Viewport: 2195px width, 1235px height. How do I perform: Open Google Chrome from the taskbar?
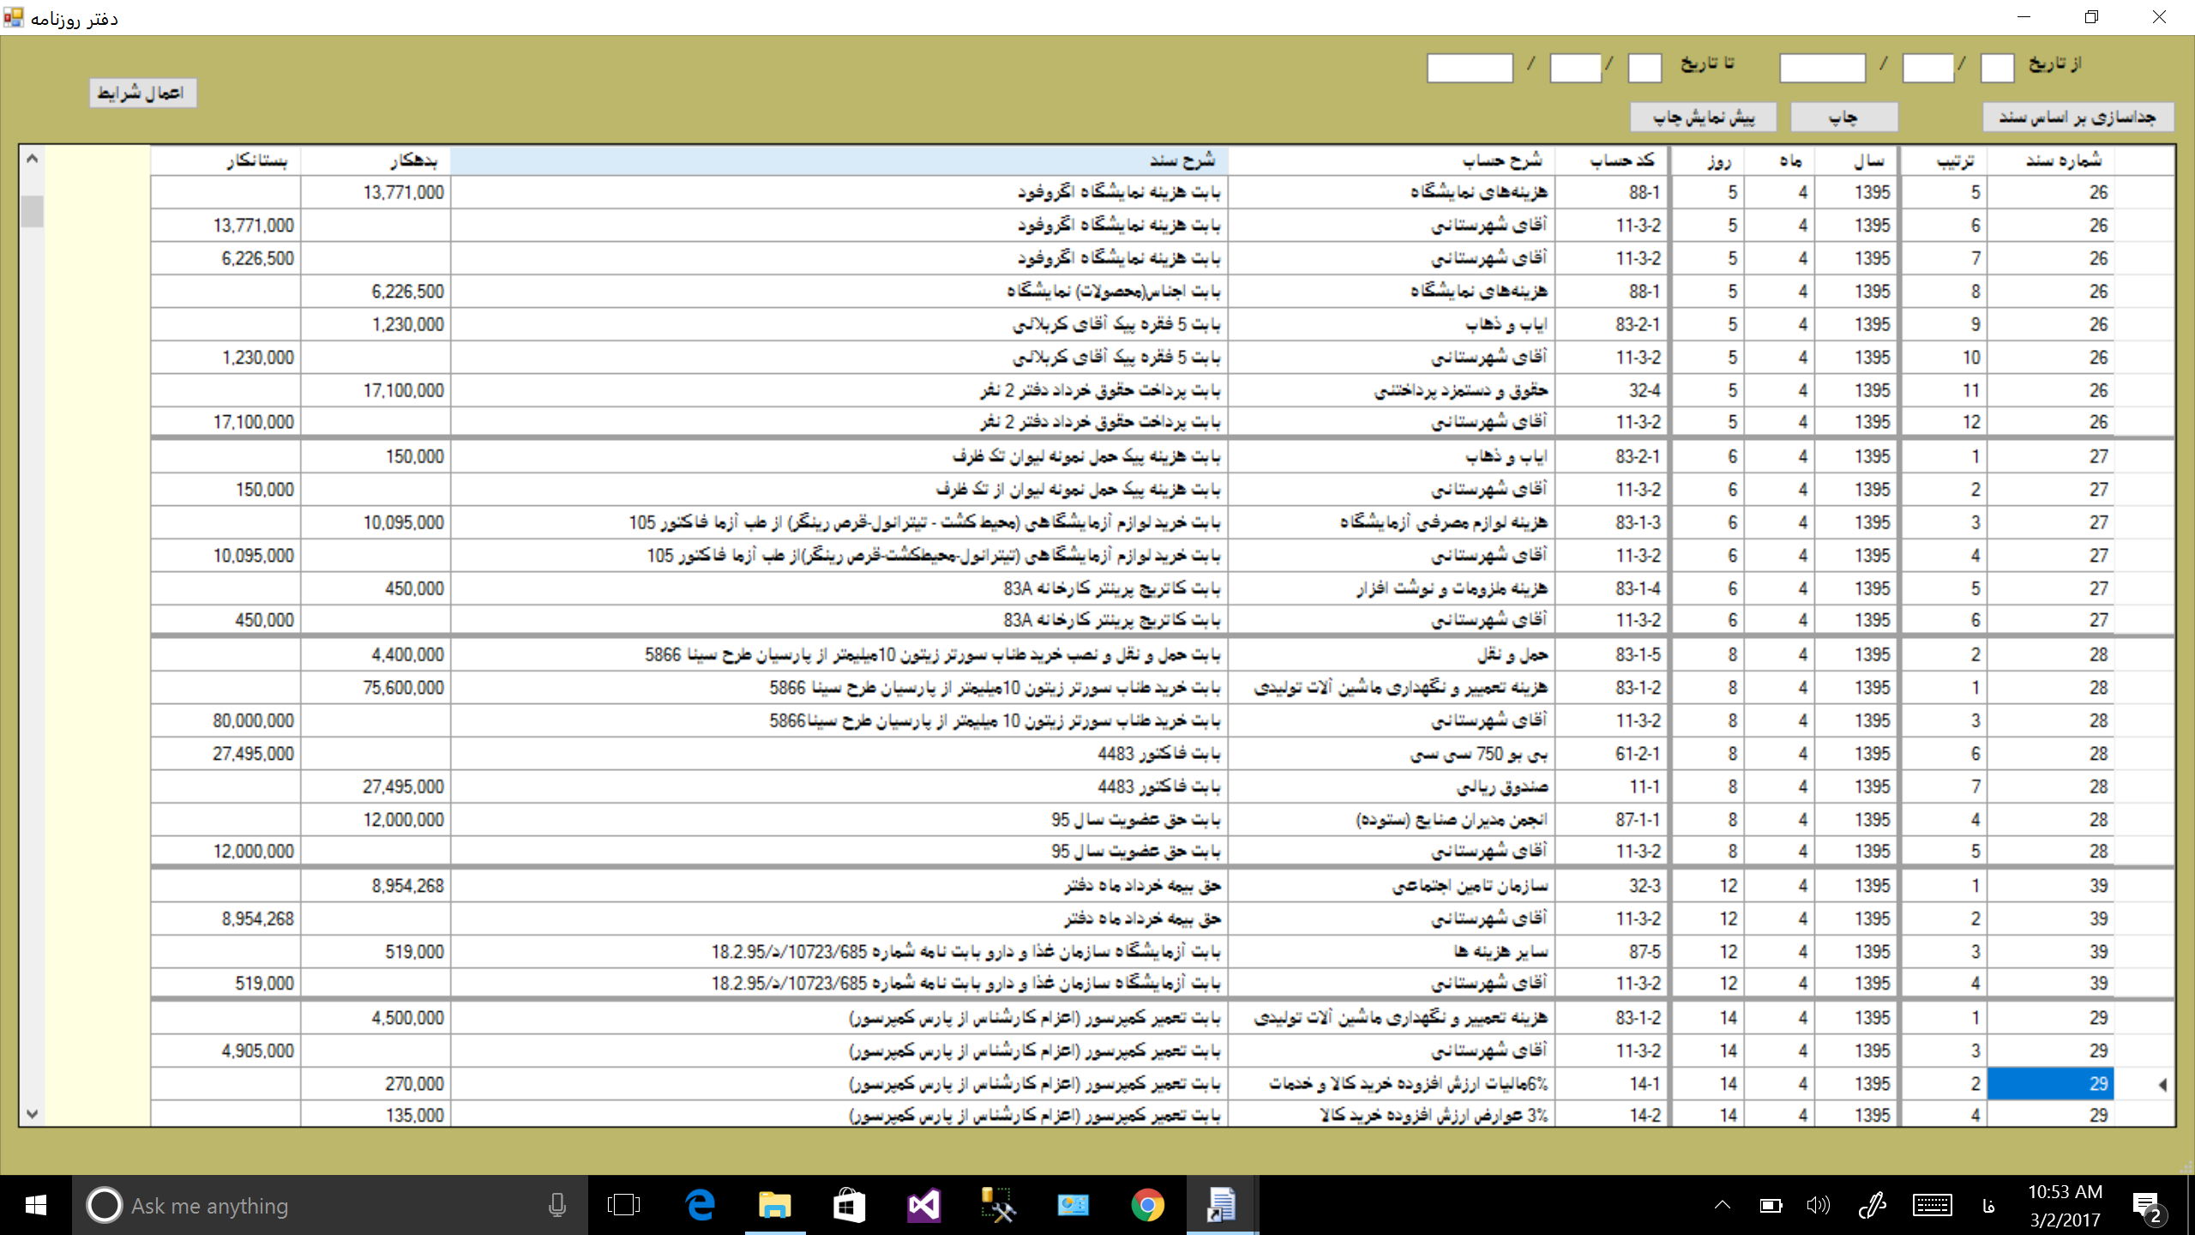pos(1147,1205)
